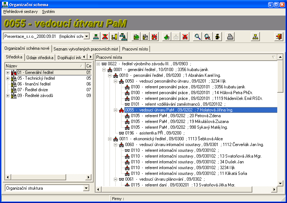Image resolution: width=287 pixels, height=203 pixels.
Task: Click the edit department buildings icon
Action: pyautogui.click(x=145, y=37)
